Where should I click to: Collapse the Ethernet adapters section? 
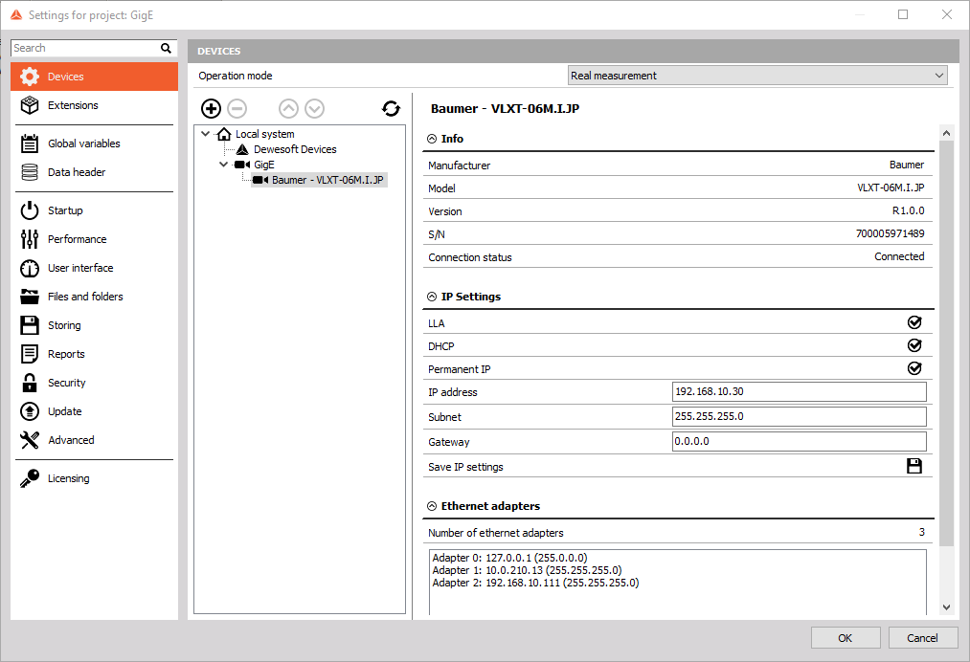(432, 506)
